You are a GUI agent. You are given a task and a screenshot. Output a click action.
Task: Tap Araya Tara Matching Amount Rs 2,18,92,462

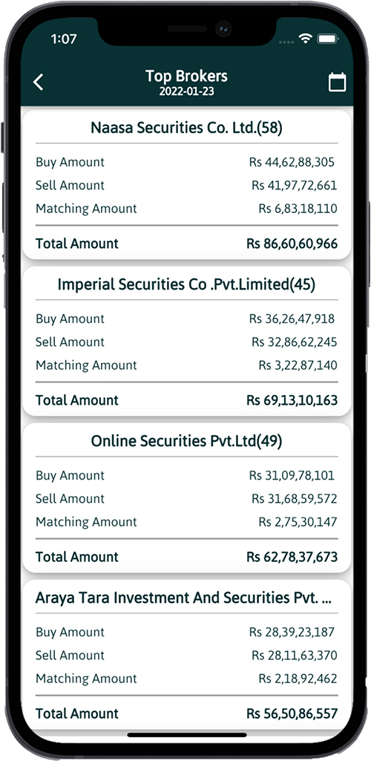click(x=298, y=679)
